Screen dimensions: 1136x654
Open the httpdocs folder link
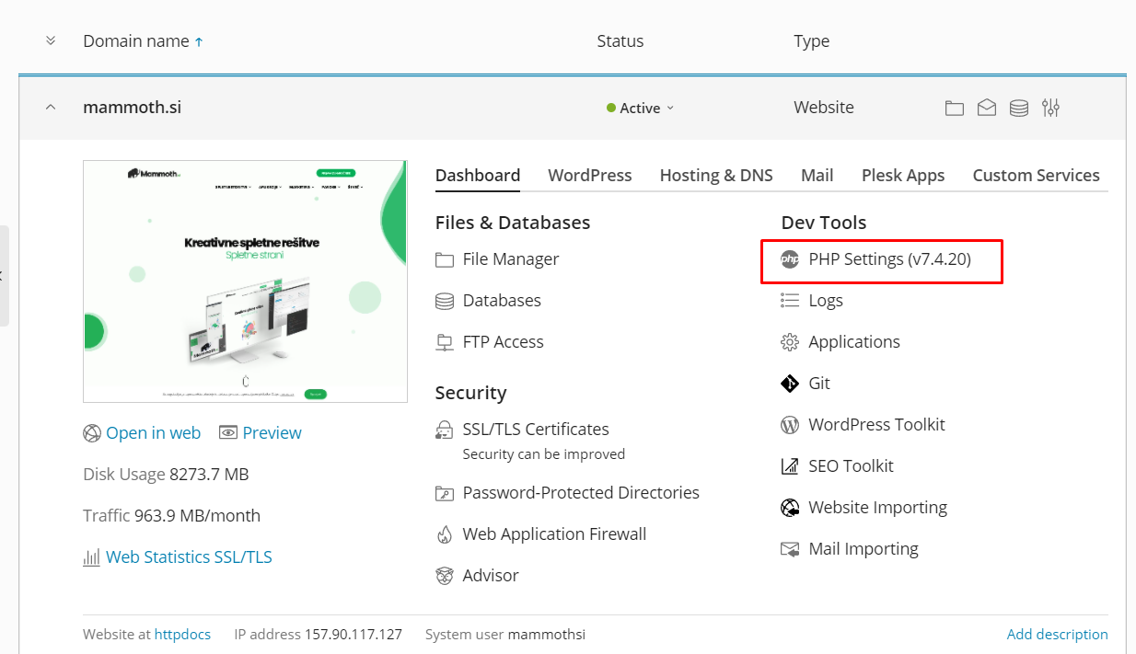point(182,635)
